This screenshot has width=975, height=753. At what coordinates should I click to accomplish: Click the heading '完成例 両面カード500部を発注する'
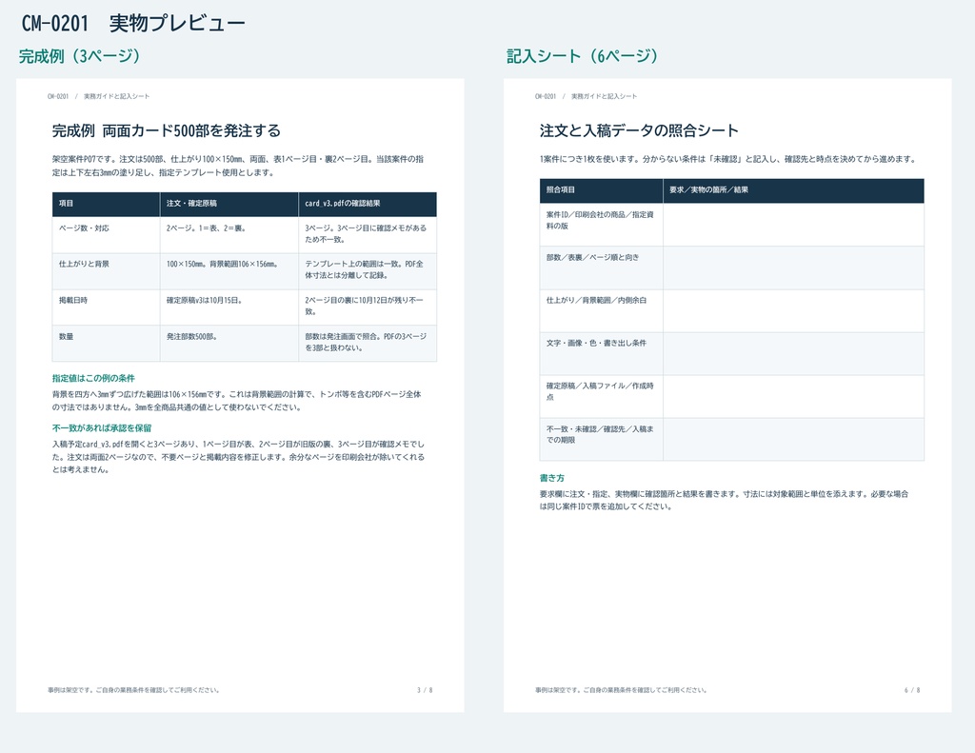[166, 130]
